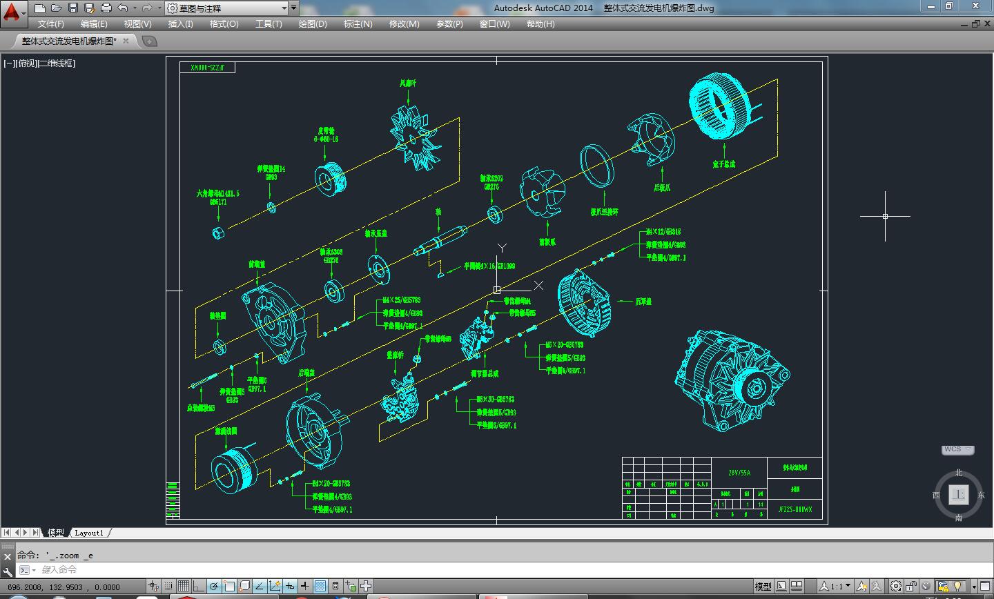Click 东 on the ViewCube compass
Image resolution: width=994 pixels, height=599 pixels.
(981, 495)
